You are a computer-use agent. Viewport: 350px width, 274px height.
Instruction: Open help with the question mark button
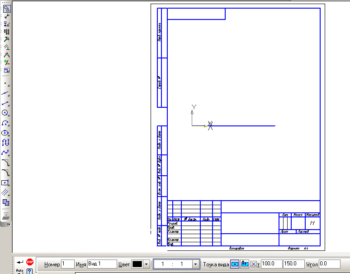point(29,271)
